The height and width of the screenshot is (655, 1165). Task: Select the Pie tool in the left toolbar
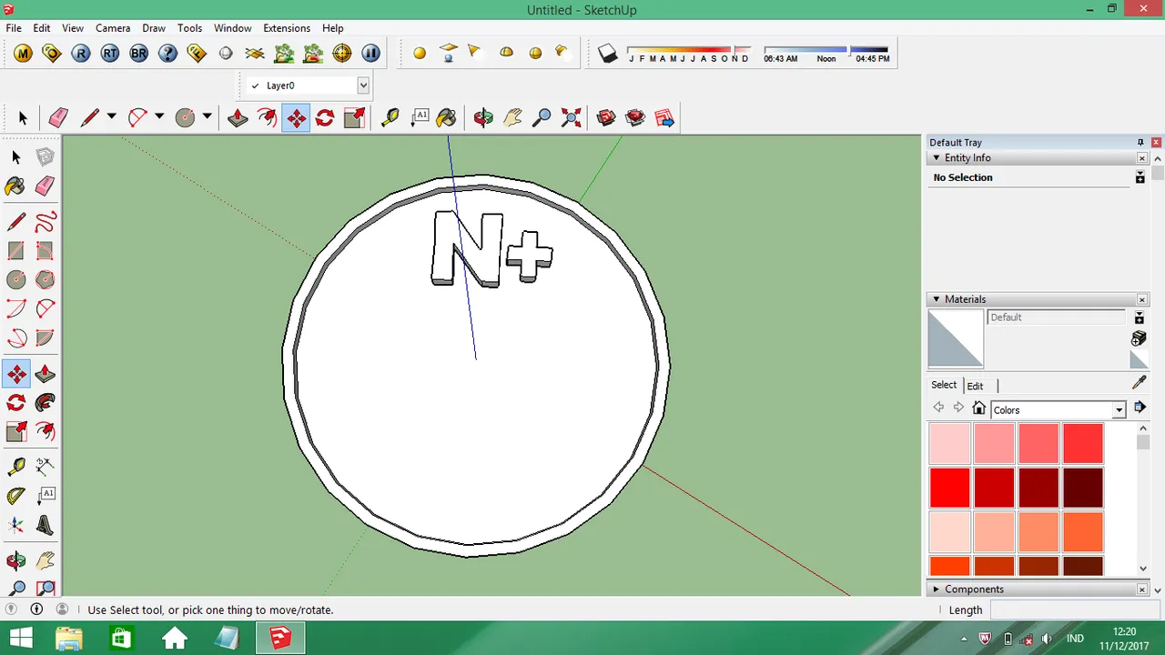pyautogui.click(x=46, y=338)
